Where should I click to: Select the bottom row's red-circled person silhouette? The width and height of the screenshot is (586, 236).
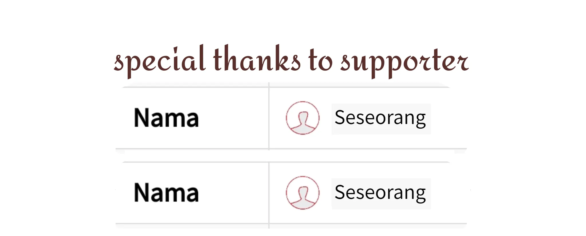[x=302, y=193]
